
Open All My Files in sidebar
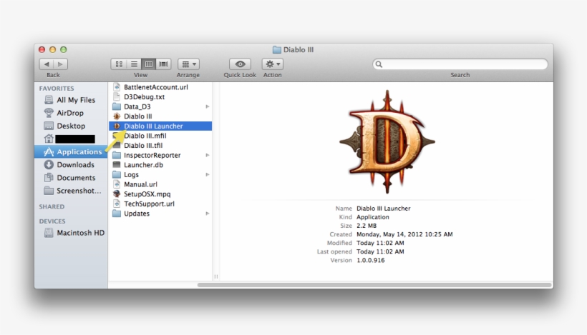click(x=71, y=100)
